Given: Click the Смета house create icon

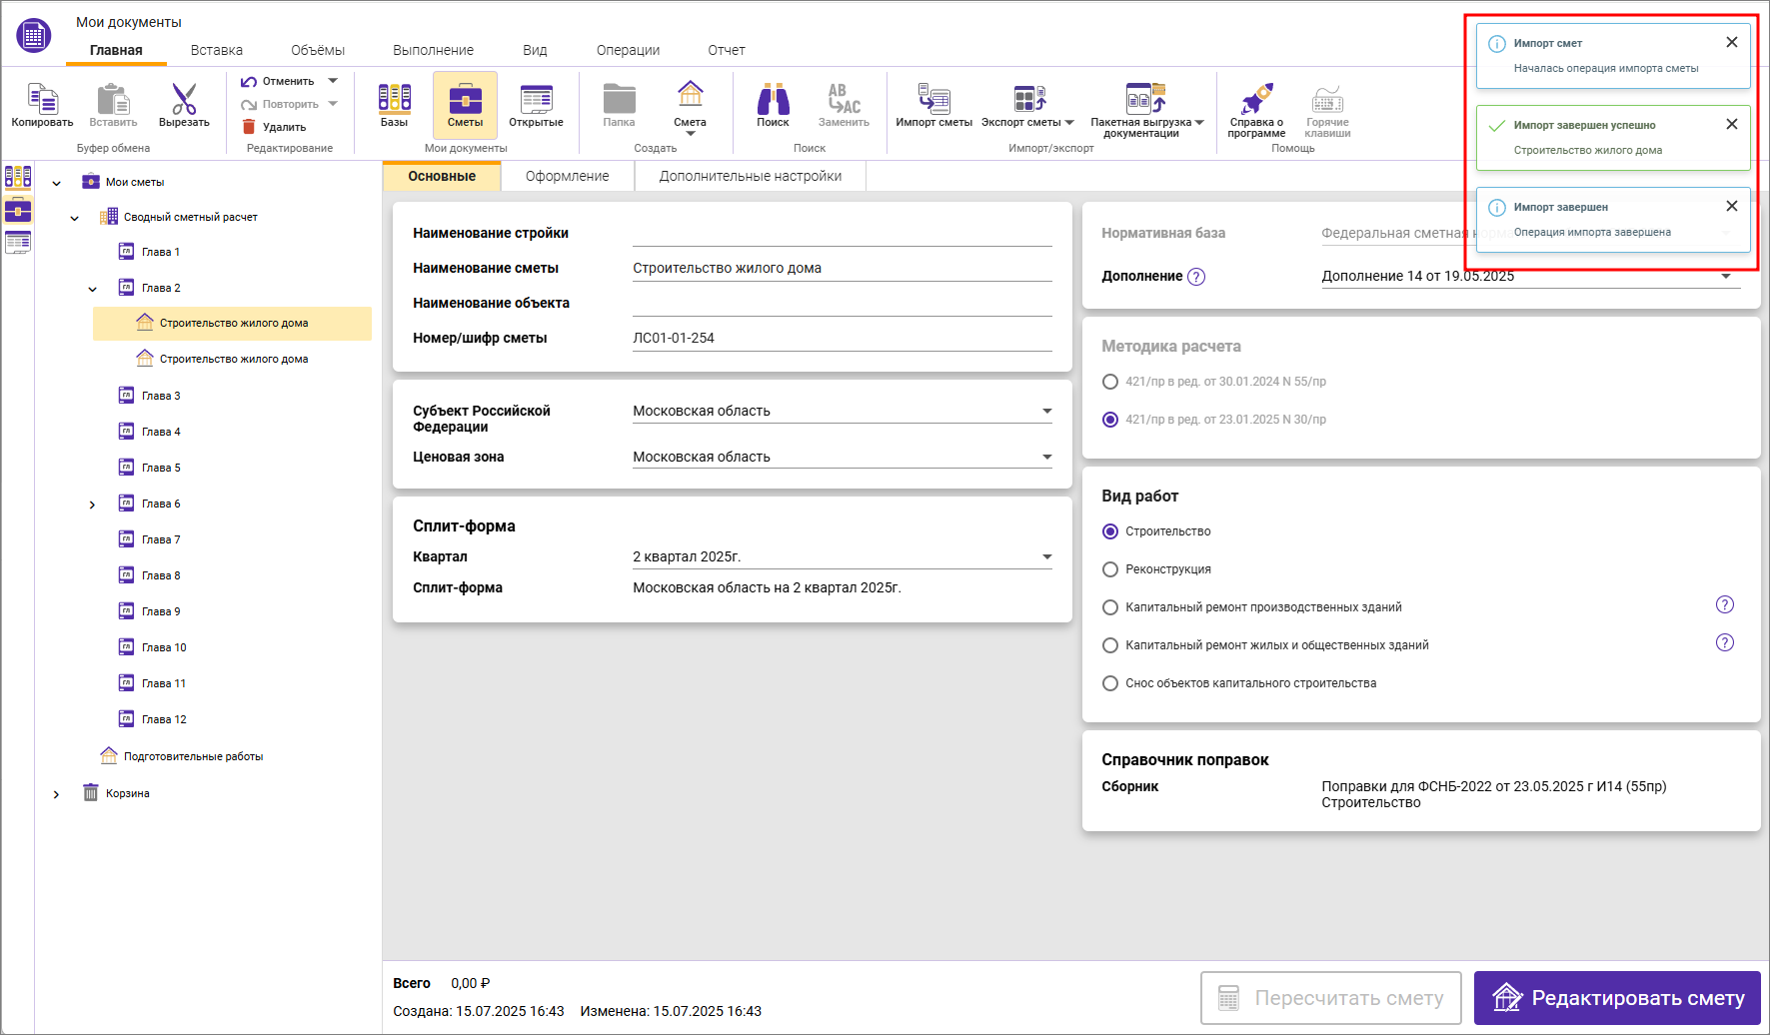Looking at the screenshot, I should click(690, 94).
